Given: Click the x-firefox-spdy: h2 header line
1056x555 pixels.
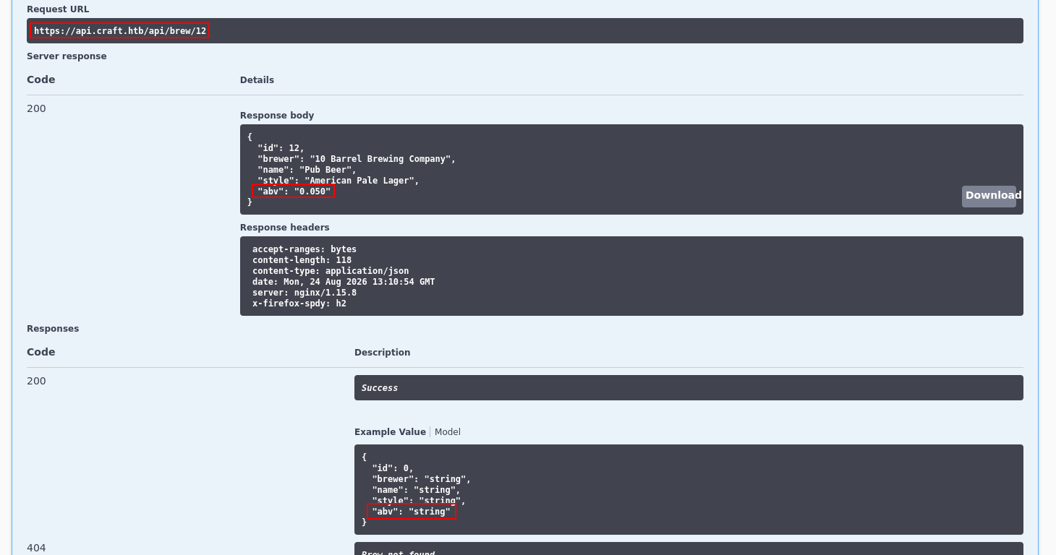Looking at the screenshot, I should (x=299, y=304).
